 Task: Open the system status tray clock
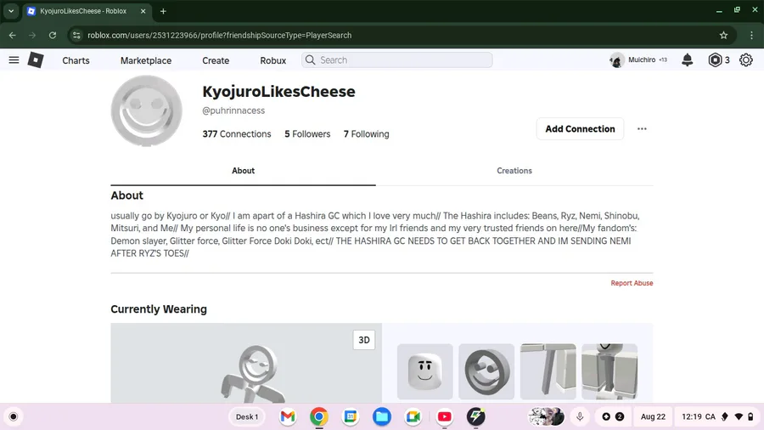pos(717,416)
